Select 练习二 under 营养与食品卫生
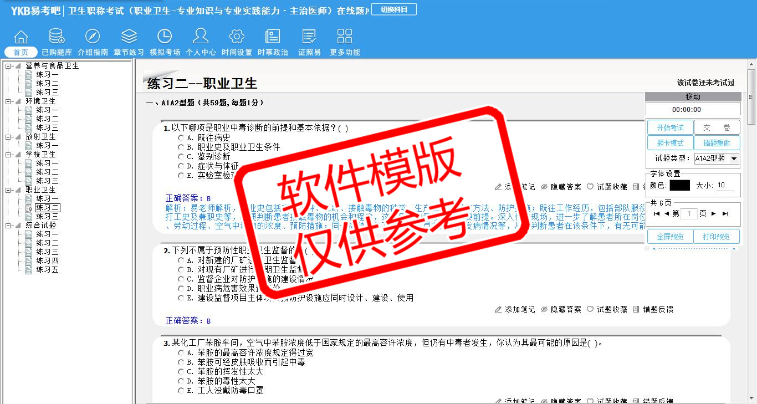 point(47,83)
